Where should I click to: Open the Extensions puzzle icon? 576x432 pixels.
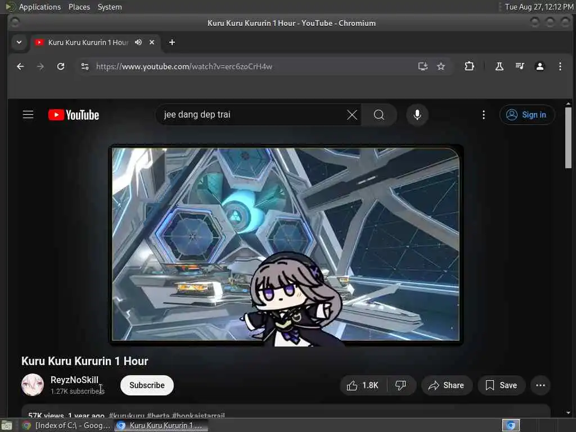pos(469,66)
